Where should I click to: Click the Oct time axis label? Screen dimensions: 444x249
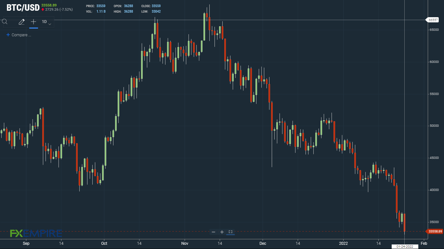(x=104, y=243)
